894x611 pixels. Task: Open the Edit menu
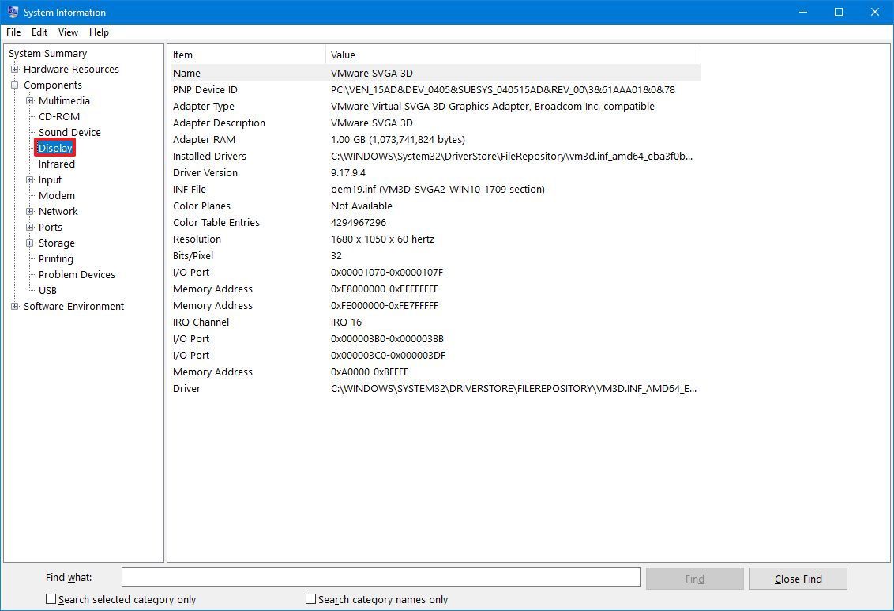click(39, 32)
